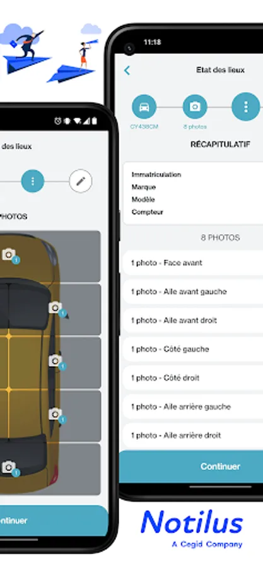Open the Aile arrière droit photo entry
The width and height of the screenshot is (263, 568).
pos(193,435)
